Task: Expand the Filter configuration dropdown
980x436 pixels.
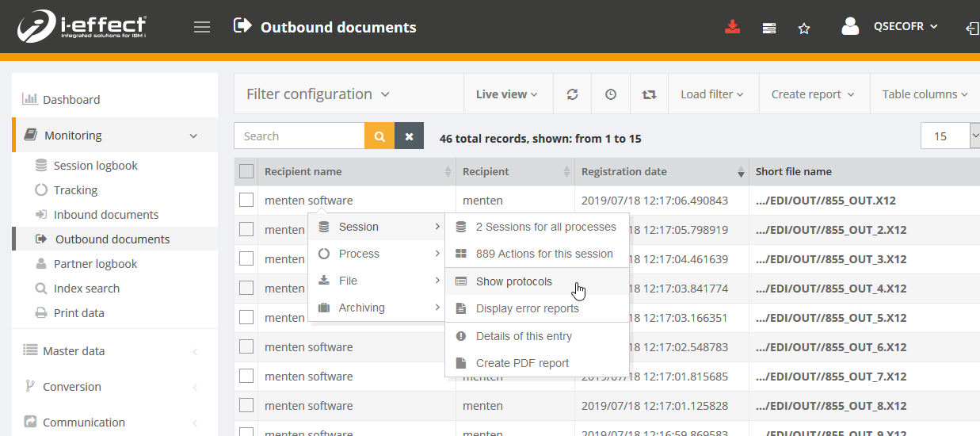Action: [x=318, y=94]
